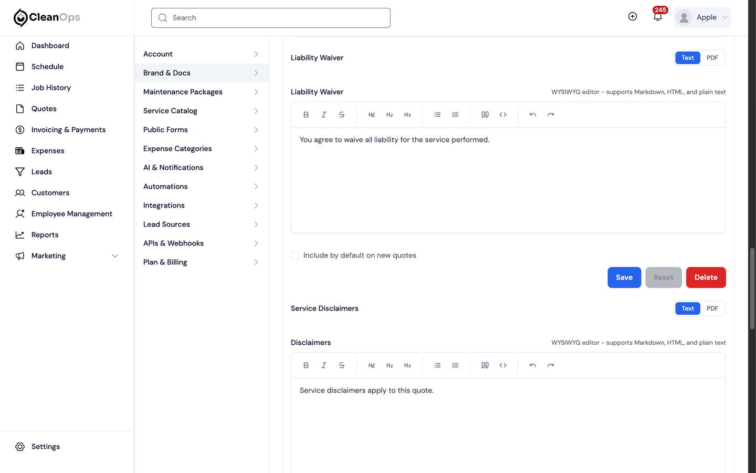
Task: Click the plus circle add icon
Action: 633,16
